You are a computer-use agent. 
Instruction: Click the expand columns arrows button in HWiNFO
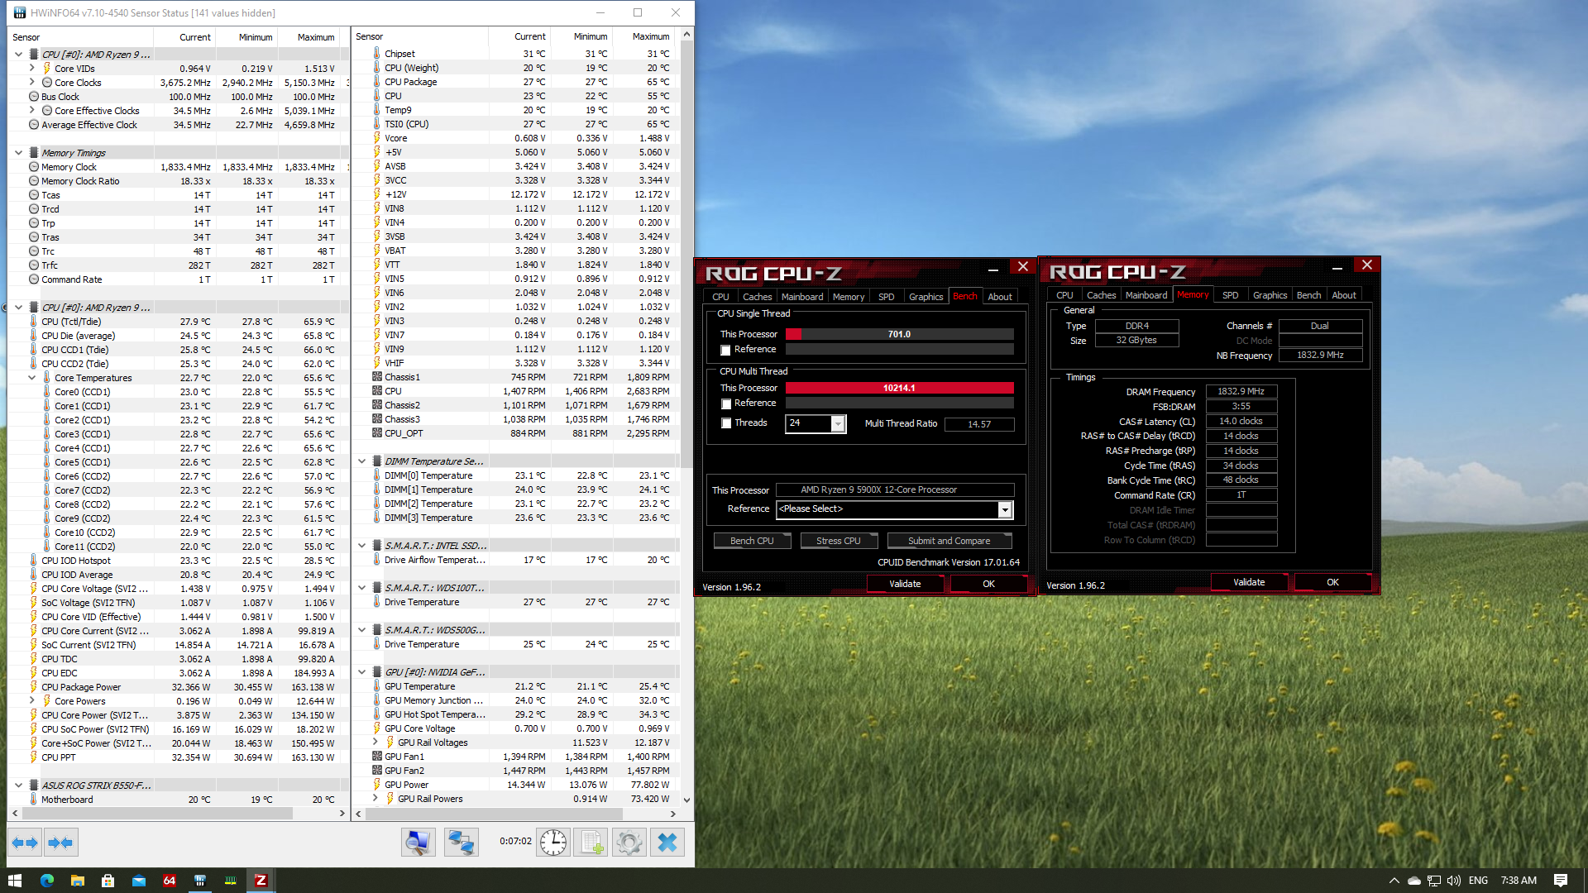pyautogui.click(x=25, y=843)
